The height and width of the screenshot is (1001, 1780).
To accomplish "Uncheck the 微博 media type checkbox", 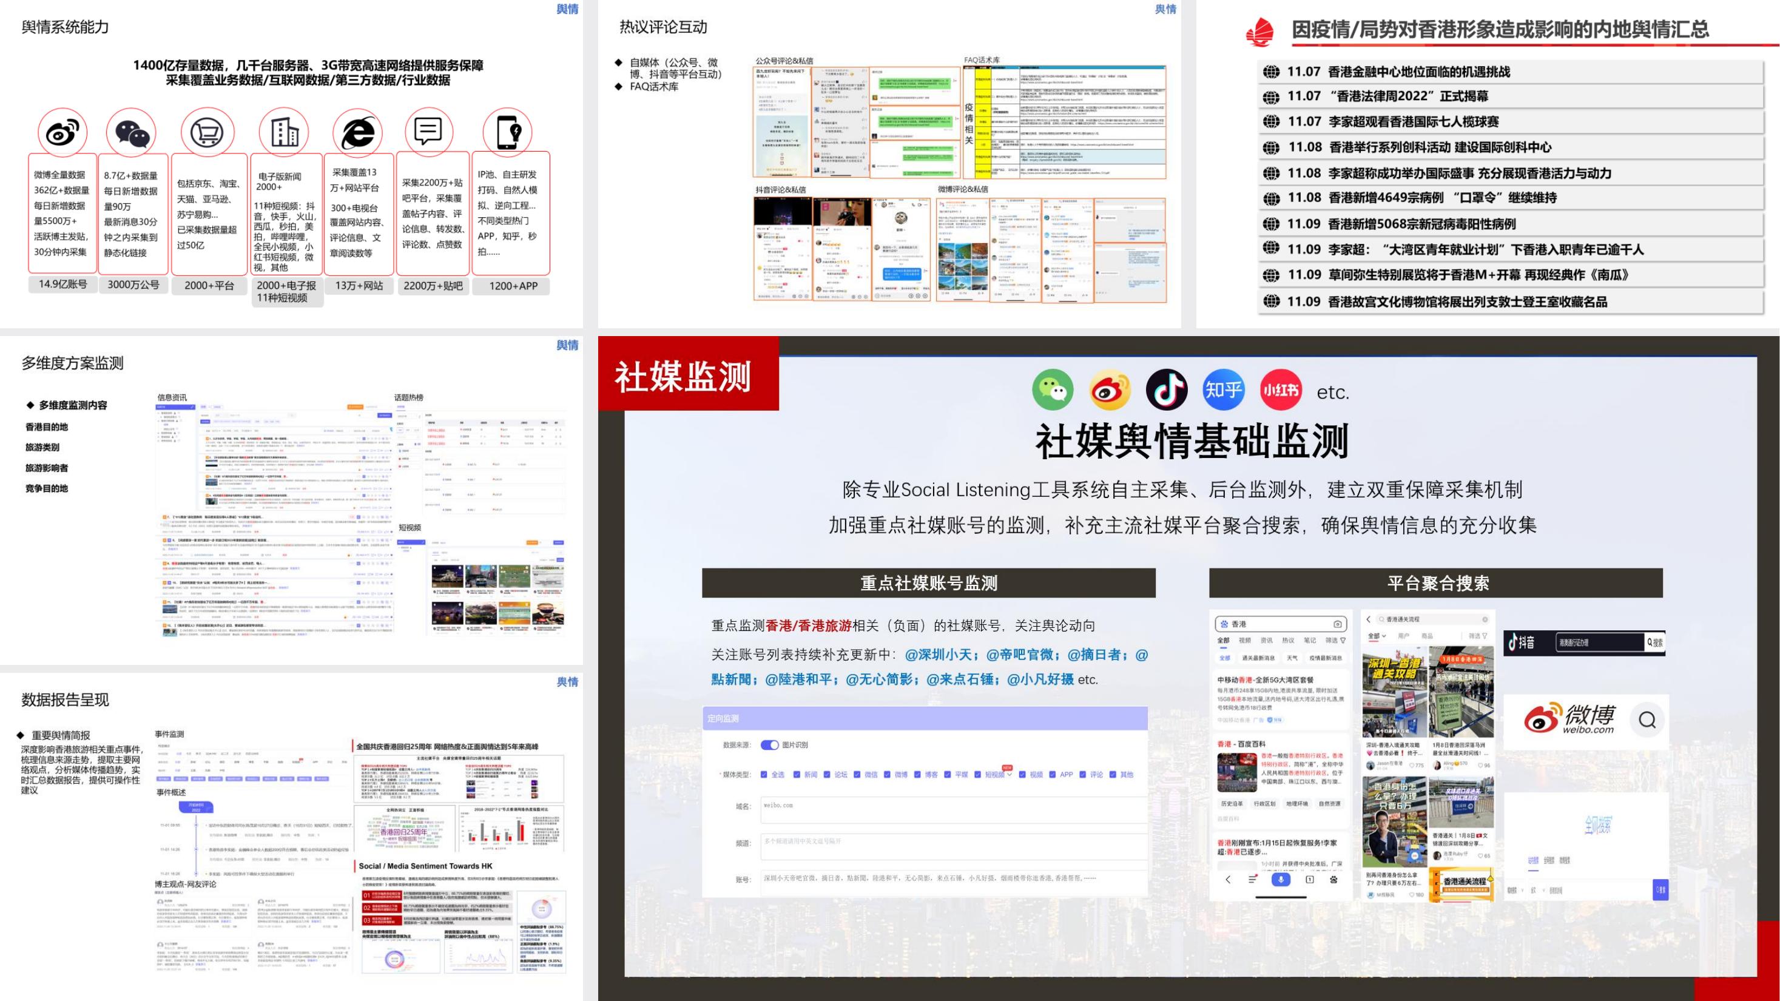I will coord(887,775).
